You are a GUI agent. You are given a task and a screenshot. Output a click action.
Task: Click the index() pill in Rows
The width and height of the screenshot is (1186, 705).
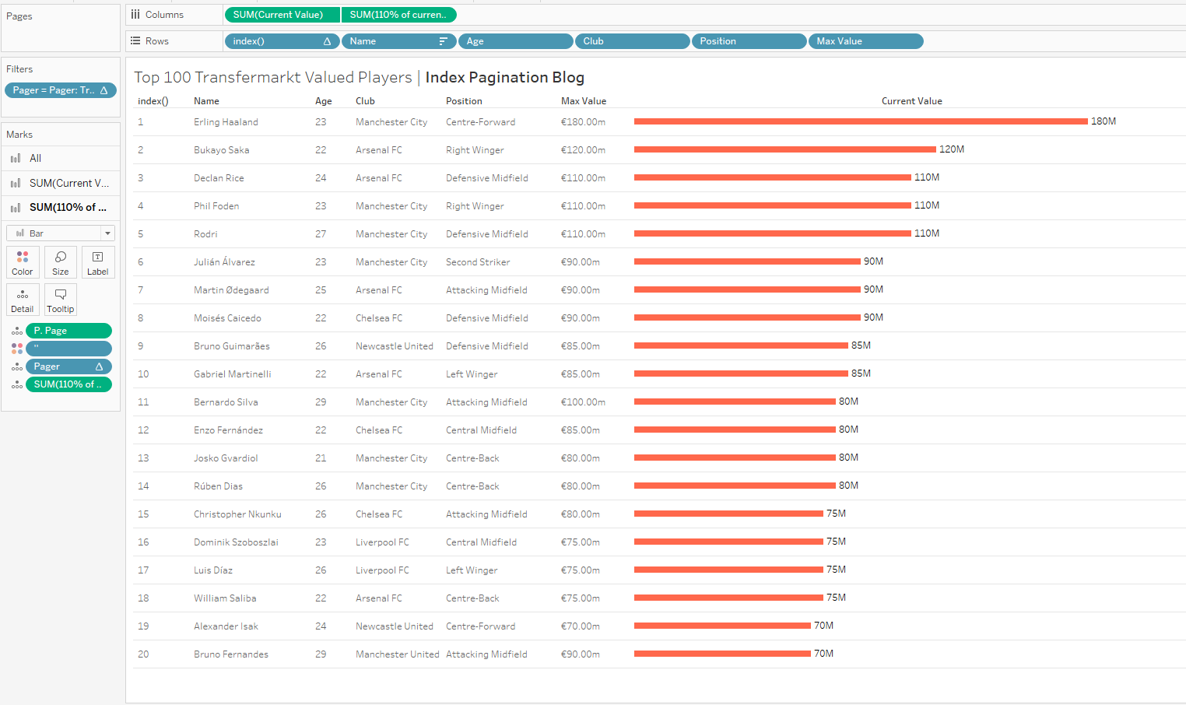281,41
